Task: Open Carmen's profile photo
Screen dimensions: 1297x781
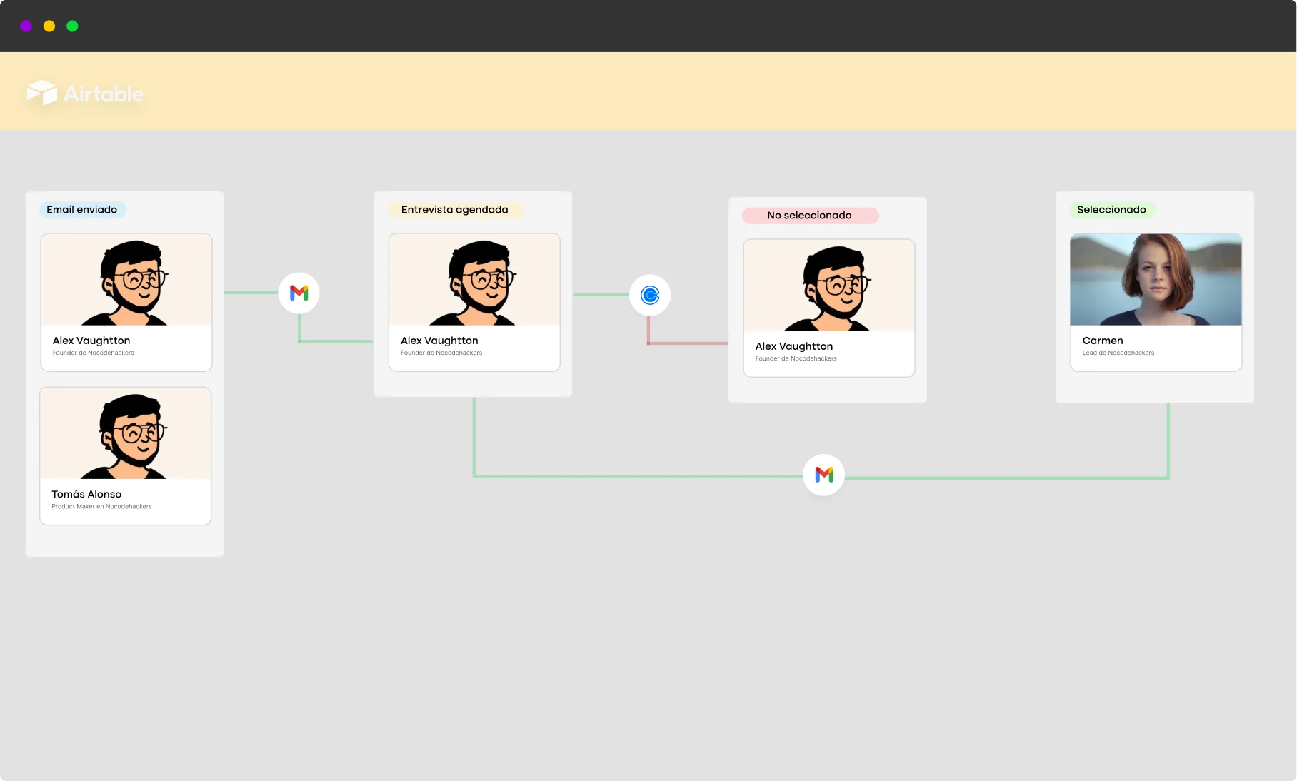Action: coord(1156,280)
